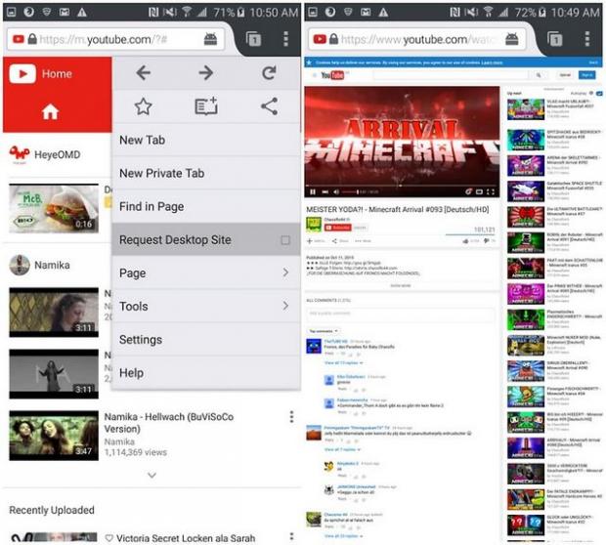
Task: Expand the Tools submenu
Action: [284, 307]
